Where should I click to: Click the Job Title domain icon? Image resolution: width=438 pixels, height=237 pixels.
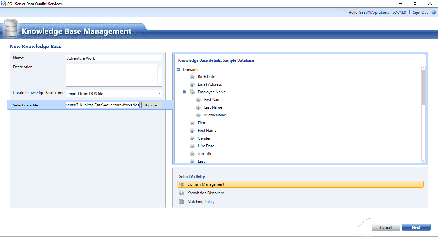(x=192, y=154)
